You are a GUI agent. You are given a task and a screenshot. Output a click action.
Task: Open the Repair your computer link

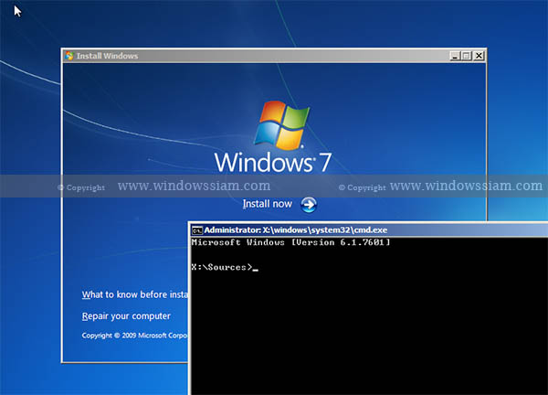(126, 316)
